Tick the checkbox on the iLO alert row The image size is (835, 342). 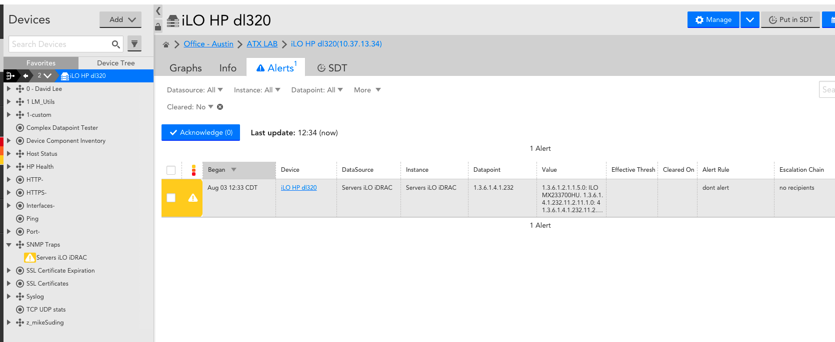pos(171,198)
